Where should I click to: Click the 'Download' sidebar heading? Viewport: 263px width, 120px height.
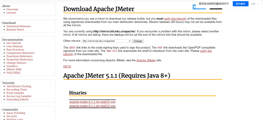[x=9, y=23]
